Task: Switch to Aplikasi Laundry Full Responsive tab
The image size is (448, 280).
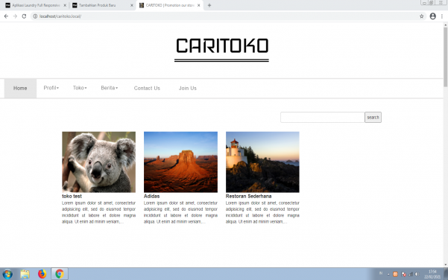Action: (x=36, y=5)
